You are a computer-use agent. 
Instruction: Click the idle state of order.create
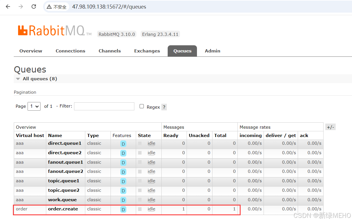[151, 209]
